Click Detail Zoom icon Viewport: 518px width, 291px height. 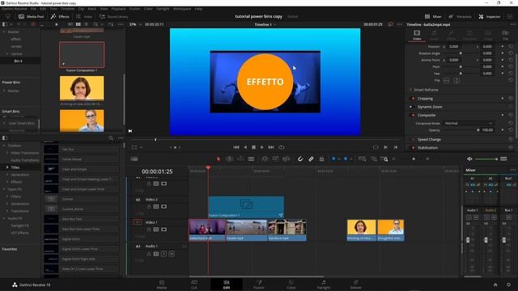click(x=373, y=159)
